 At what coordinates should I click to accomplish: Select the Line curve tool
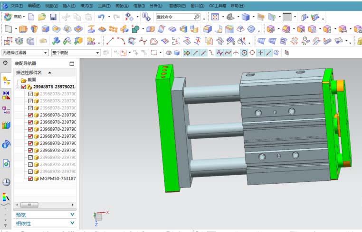110,41
